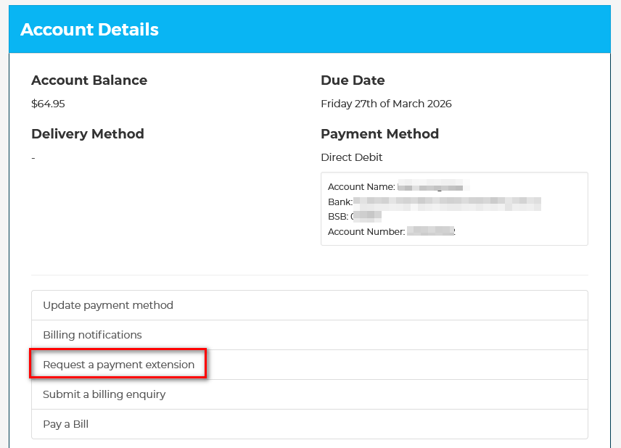621x448 pixels.
Task: Click the BSB line
Action: point(339,217)
